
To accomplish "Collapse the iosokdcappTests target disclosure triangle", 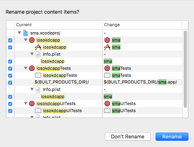I will click(x=26, y=68).
